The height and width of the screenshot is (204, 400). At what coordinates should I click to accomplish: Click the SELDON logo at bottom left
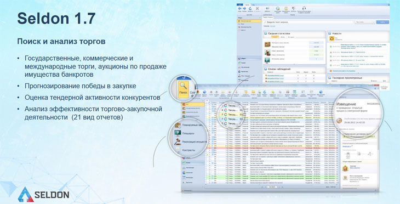(x=43, y=195)
